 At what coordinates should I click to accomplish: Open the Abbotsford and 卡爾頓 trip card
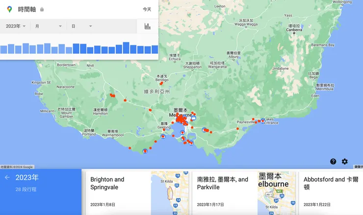[331, 193]
